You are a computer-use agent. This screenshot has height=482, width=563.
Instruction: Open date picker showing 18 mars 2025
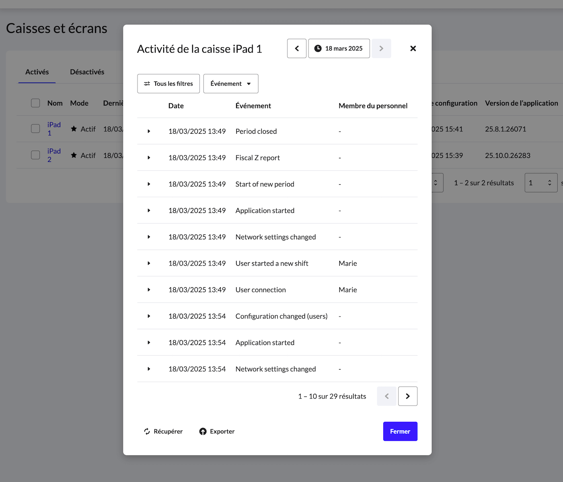339,49
